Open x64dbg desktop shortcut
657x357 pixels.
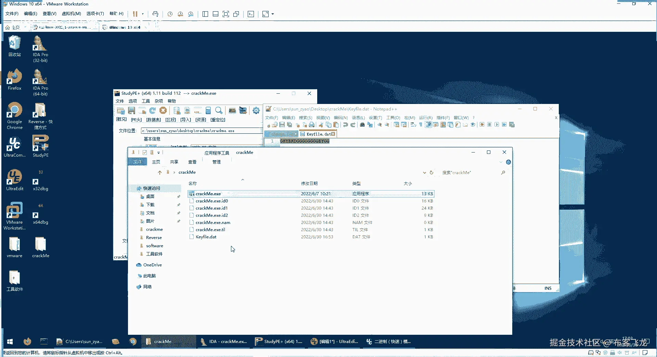coord(40,214)
